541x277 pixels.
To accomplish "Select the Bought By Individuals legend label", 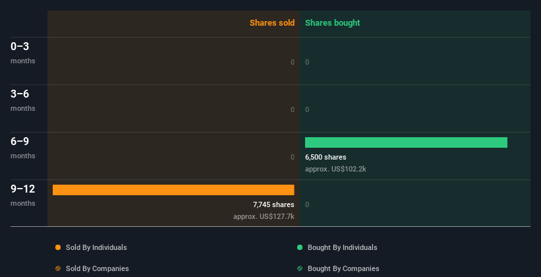I will (x=342, y=247).
